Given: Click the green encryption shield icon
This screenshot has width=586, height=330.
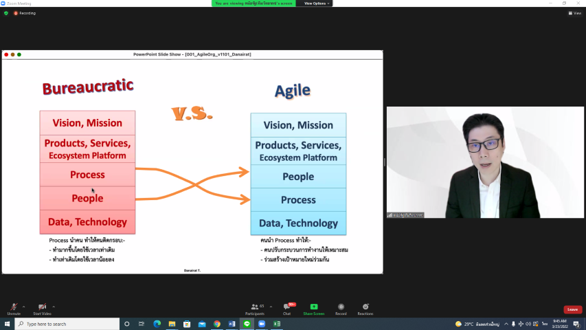Looking at the screenshot, I should [6, 13].
